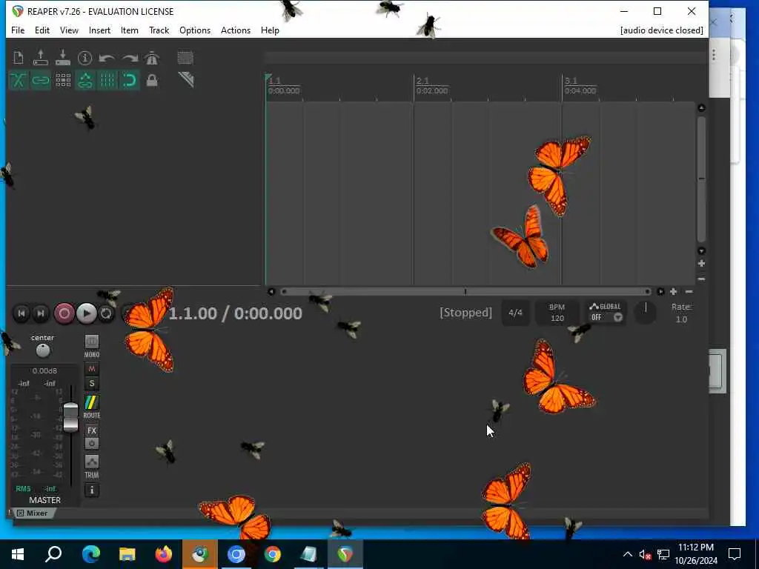Open the View menu
Image resolution: width=759 pixels, height=569 pixels.
(69, 30)
